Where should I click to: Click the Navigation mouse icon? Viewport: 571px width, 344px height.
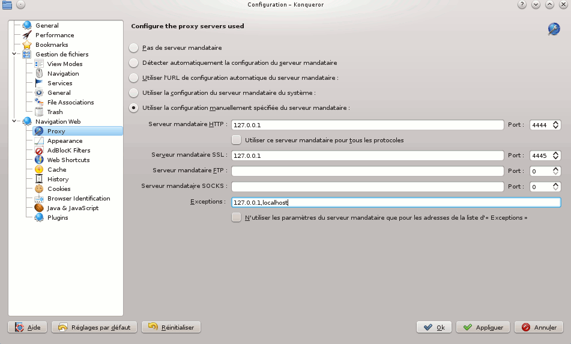[39, 73]
